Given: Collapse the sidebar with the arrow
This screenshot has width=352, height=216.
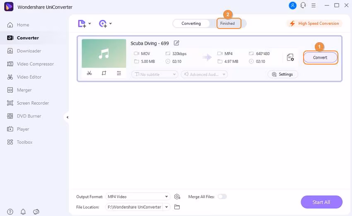Looking at the screenshot, I should 68,117.
